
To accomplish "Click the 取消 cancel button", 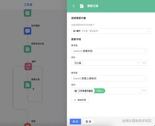I will click(88, 121).
